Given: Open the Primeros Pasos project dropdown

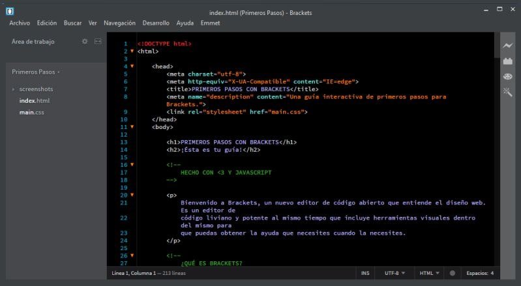Looking at the screenshot, I should (x=36, y=72).
